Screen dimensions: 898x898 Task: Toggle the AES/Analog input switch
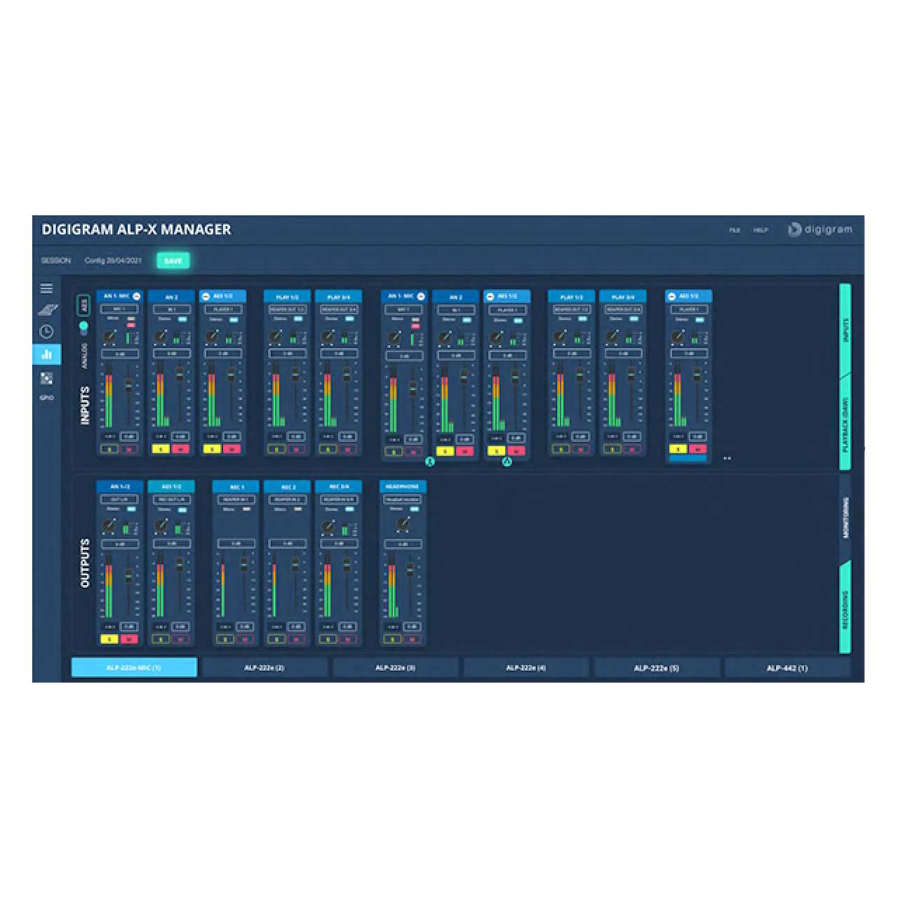point(83,328)
